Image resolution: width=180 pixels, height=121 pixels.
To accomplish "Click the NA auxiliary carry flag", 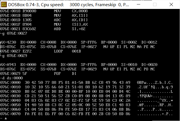I will point(139,47).
